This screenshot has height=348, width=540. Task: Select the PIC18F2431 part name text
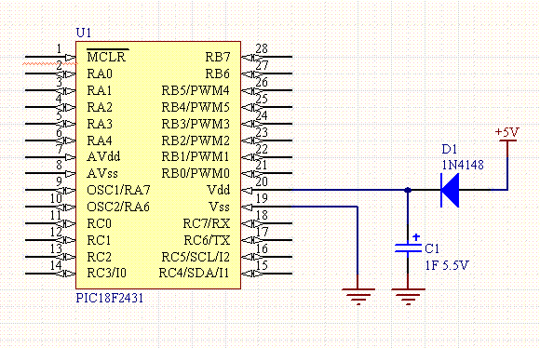click(x=110, y=298)
